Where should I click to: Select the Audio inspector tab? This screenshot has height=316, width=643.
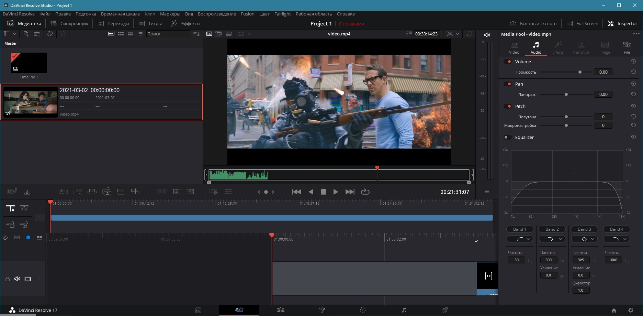[536, 48]
